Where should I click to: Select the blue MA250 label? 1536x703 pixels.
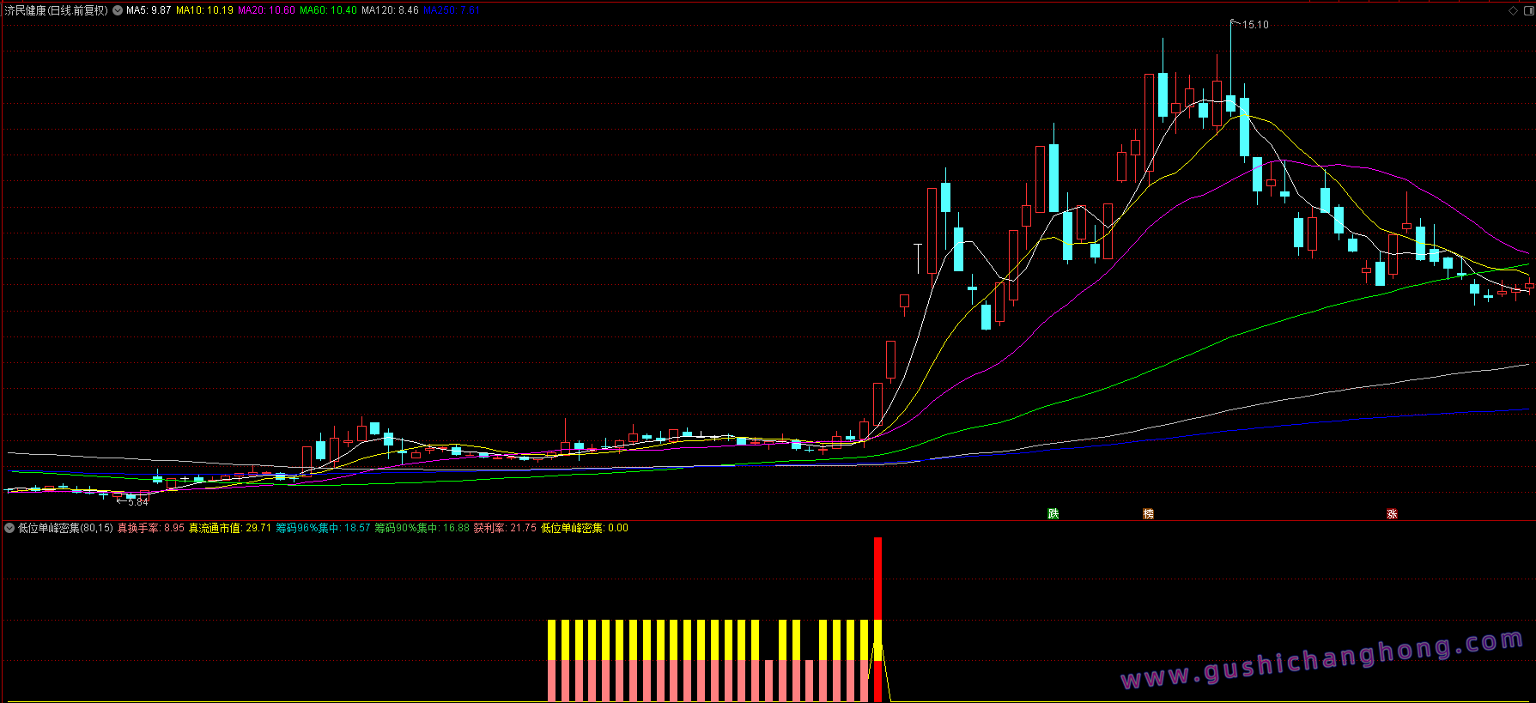pos(452,10)
